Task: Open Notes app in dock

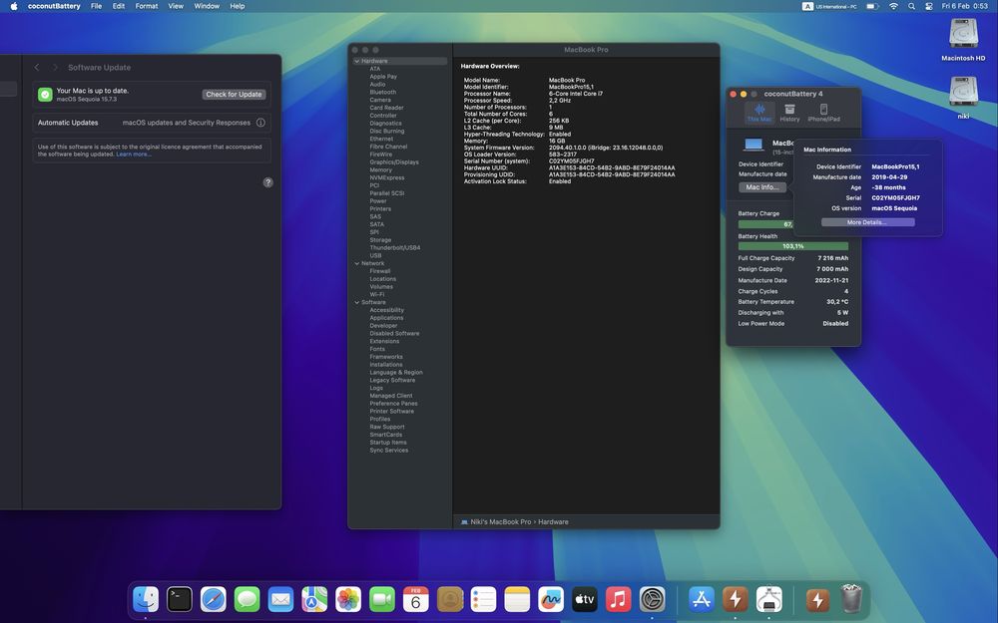Action: [x=517, y=599]
